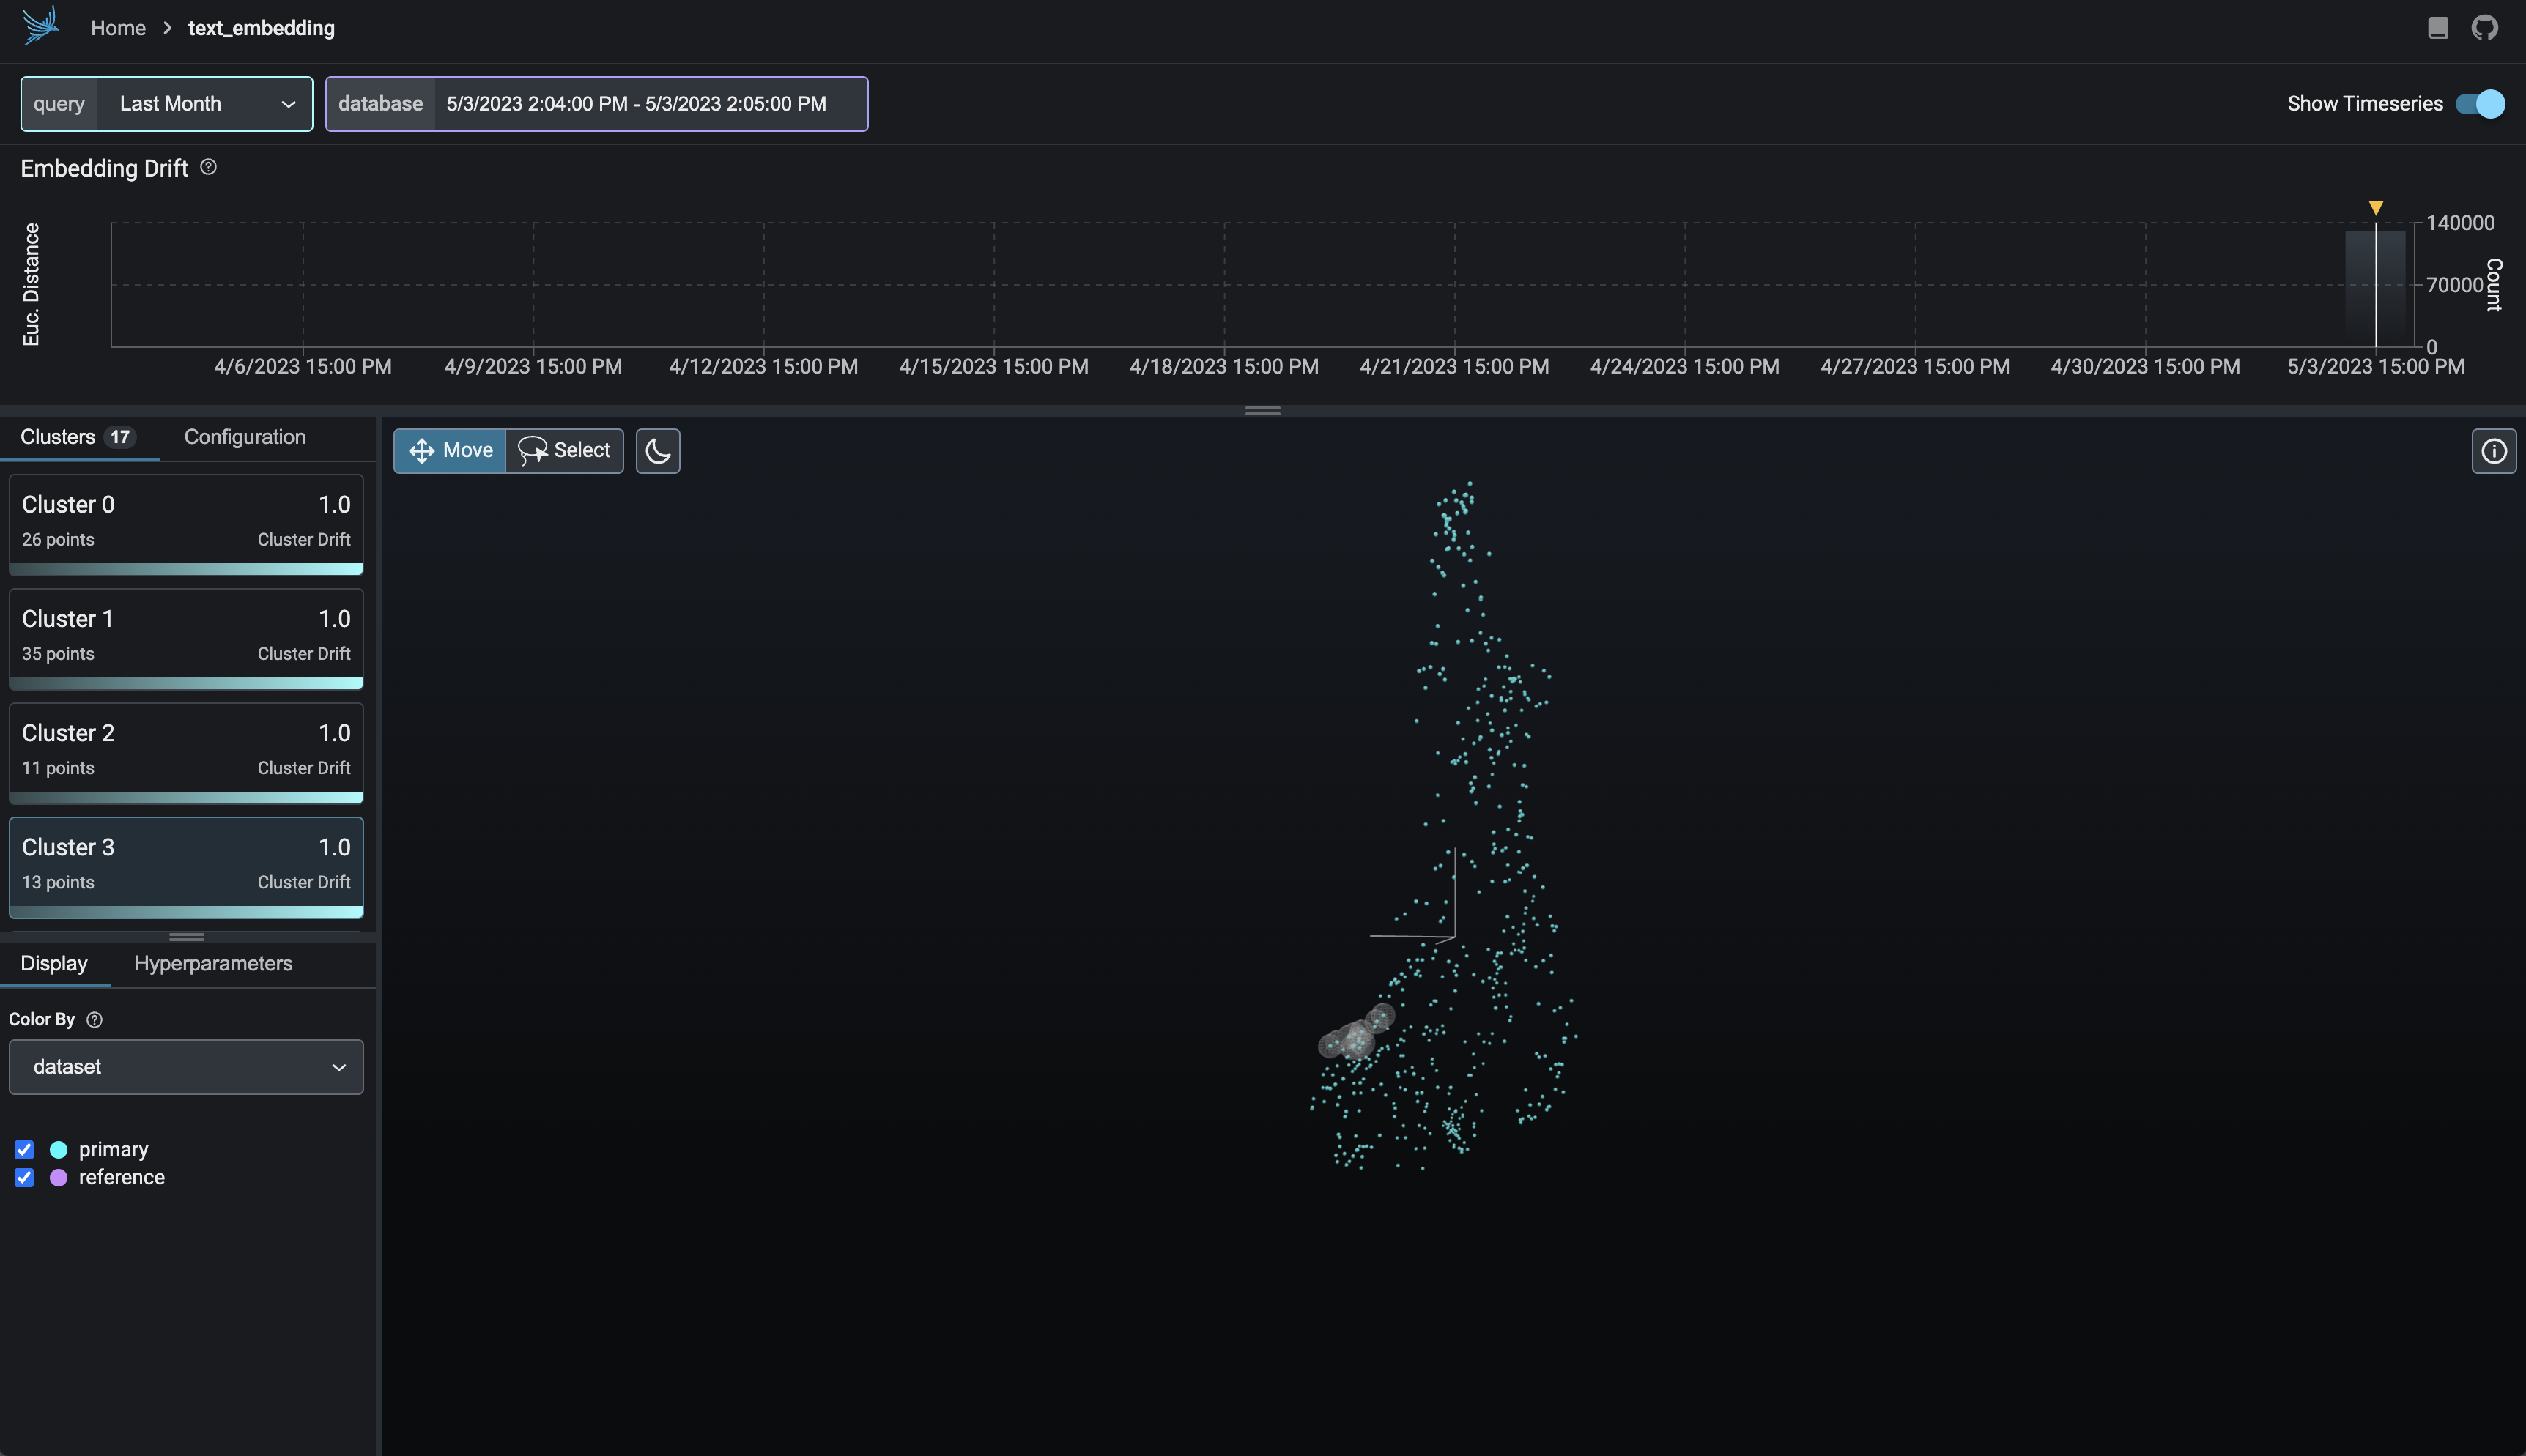This screenshot has height=1456, width=2526.
Task: Uncheck the reference dataset checkbox
Action: pyautogui.click(x=25, y=1177)
